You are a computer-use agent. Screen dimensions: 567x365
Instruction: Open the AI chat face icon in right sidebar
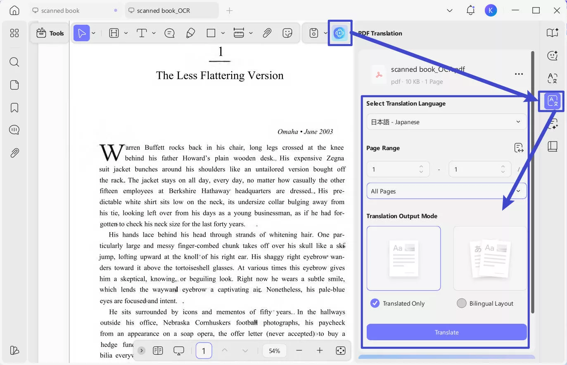553,55
